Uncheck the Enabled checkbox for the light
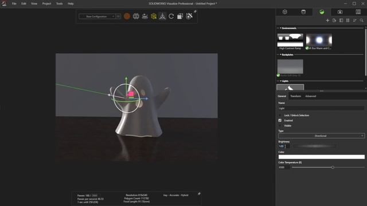 pyautogui.click(x=280, y=121)
